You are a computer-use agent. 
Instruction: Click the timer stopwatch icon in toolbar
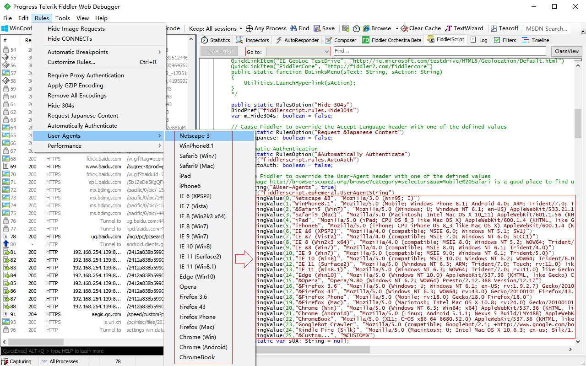pos(357,28)
